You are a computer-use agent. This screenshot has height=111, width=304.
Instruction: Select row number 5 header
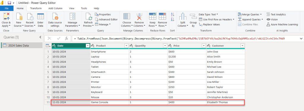click(x=48, y=72)
